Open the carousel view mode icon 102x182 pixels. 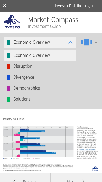[87, 42]
